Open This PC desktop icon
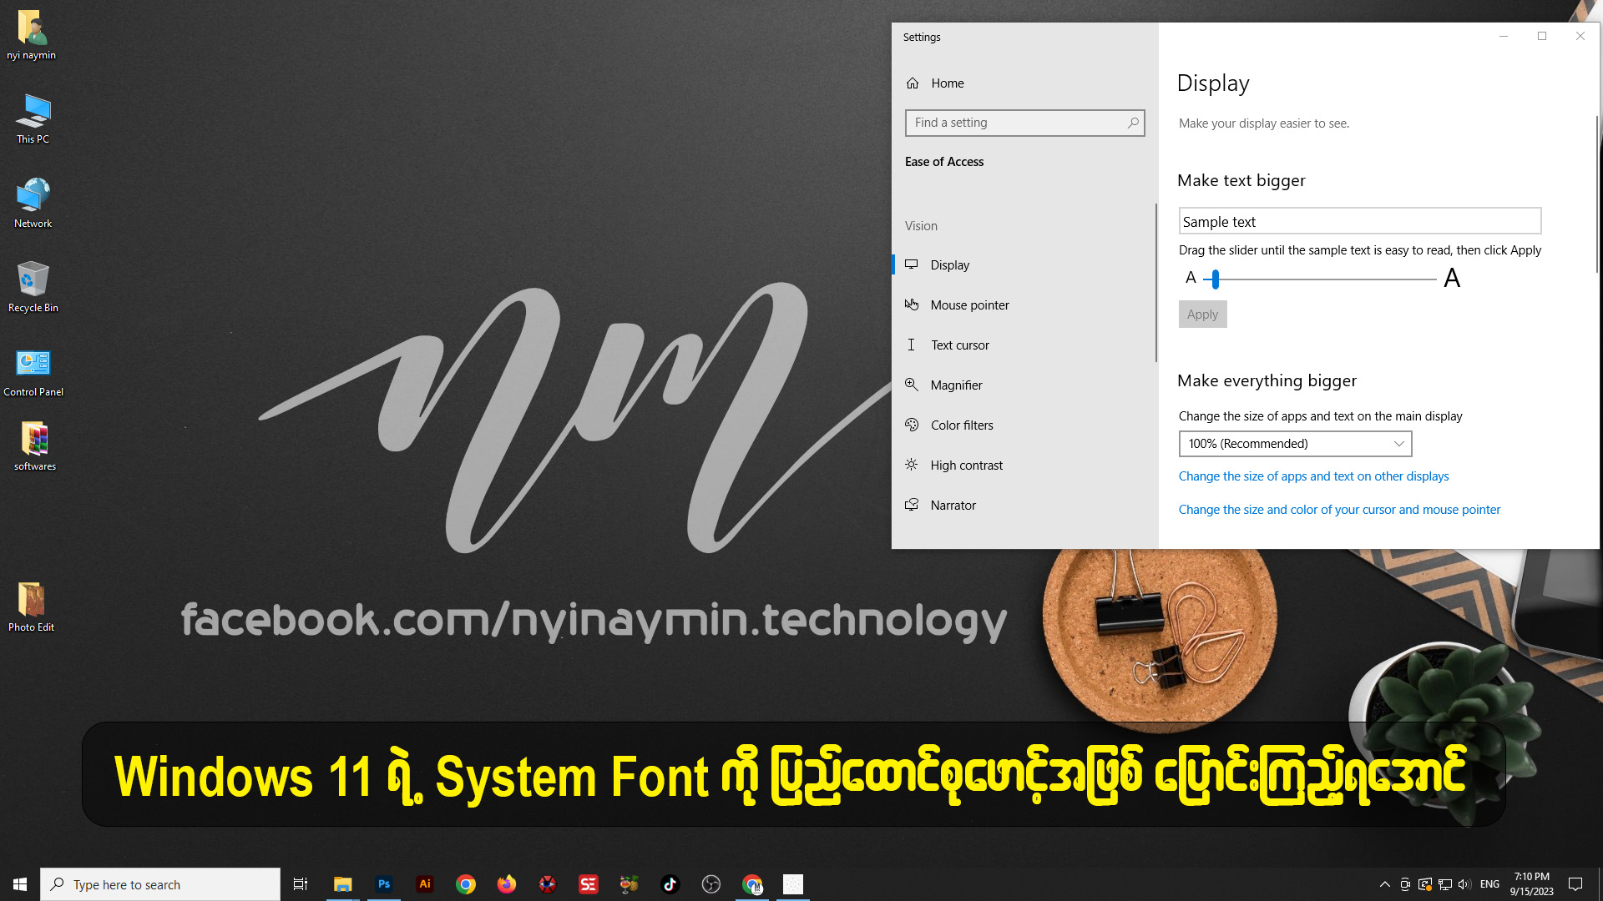The height and width of the screenshot is (901, 1603). pos(33,118)
